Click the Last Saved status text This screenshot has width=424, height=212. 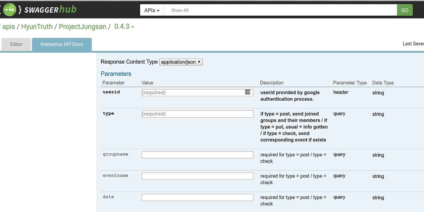(x=413, y=44)
